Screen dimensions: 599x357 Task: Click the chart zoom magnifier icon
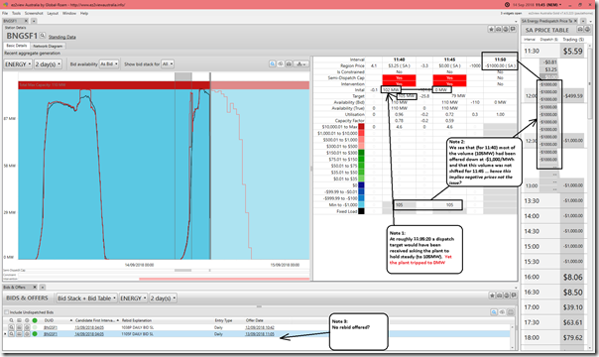273,63
